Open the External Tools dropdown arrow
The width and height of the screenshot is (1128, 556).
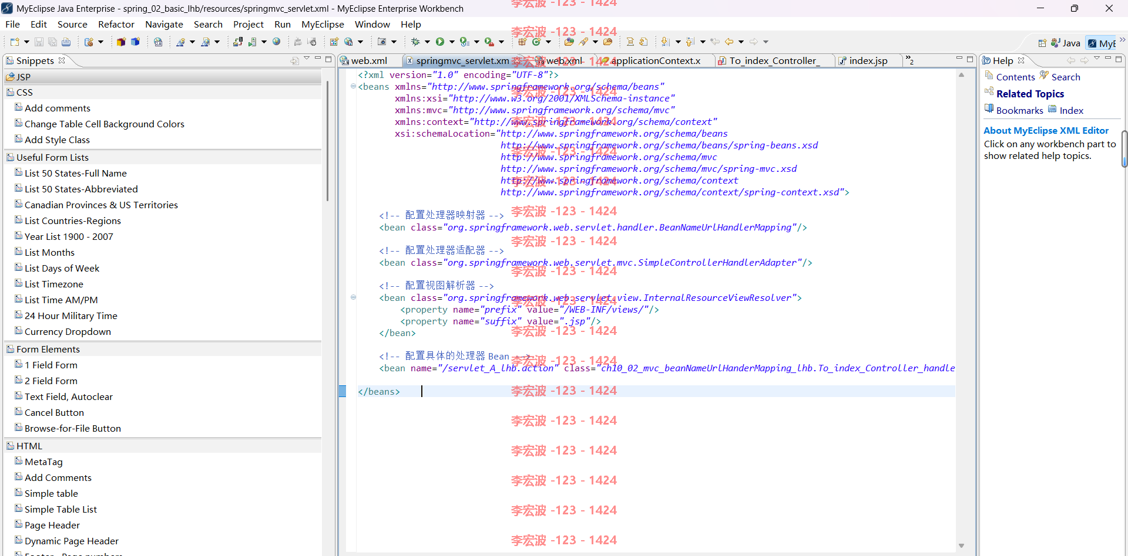coord(501,42)
